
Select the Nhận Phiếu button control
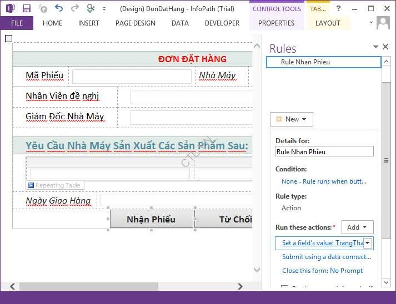(x=151, y=219)
